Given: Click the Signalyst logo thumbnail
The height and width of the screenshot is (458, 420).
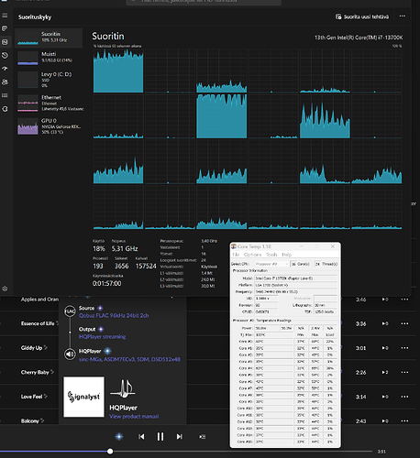Looking at the screenshot, I should click(83, 397).
